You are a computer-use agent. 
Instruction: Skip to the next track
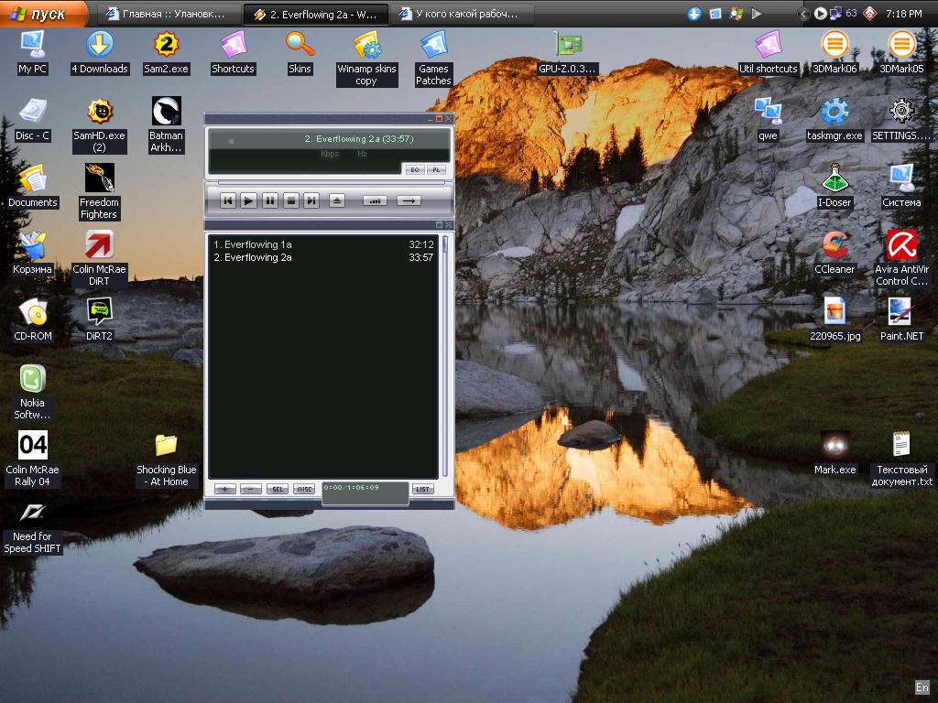click(x=311, y=200)
